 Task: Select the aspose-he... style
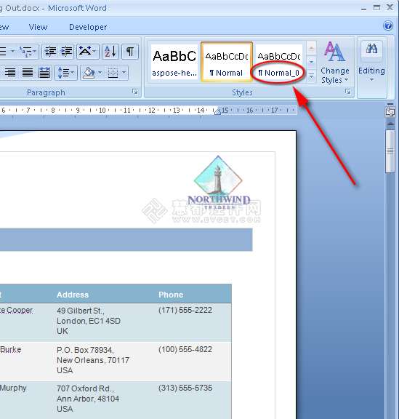pyautogui.click(x=174, y=62)
